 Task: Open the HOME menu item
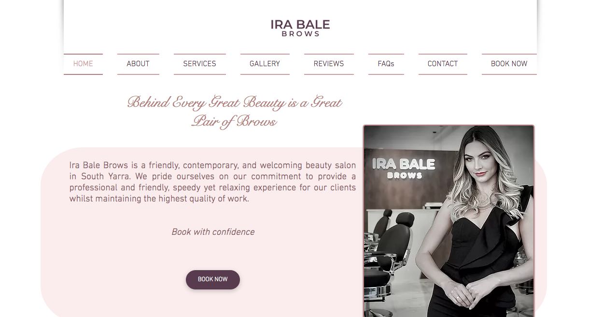pos(83,64)
